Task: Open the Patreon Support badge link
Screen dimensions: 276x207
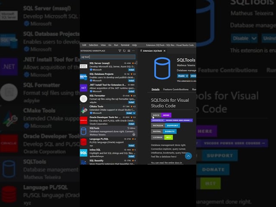Action: click(x=166, y=125)
